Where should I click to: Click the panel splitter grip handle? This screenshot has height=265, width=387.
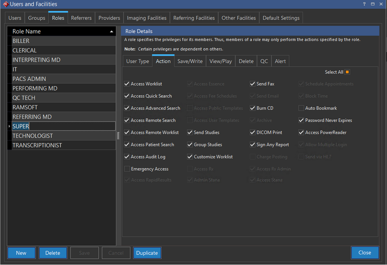pos(118,136)
